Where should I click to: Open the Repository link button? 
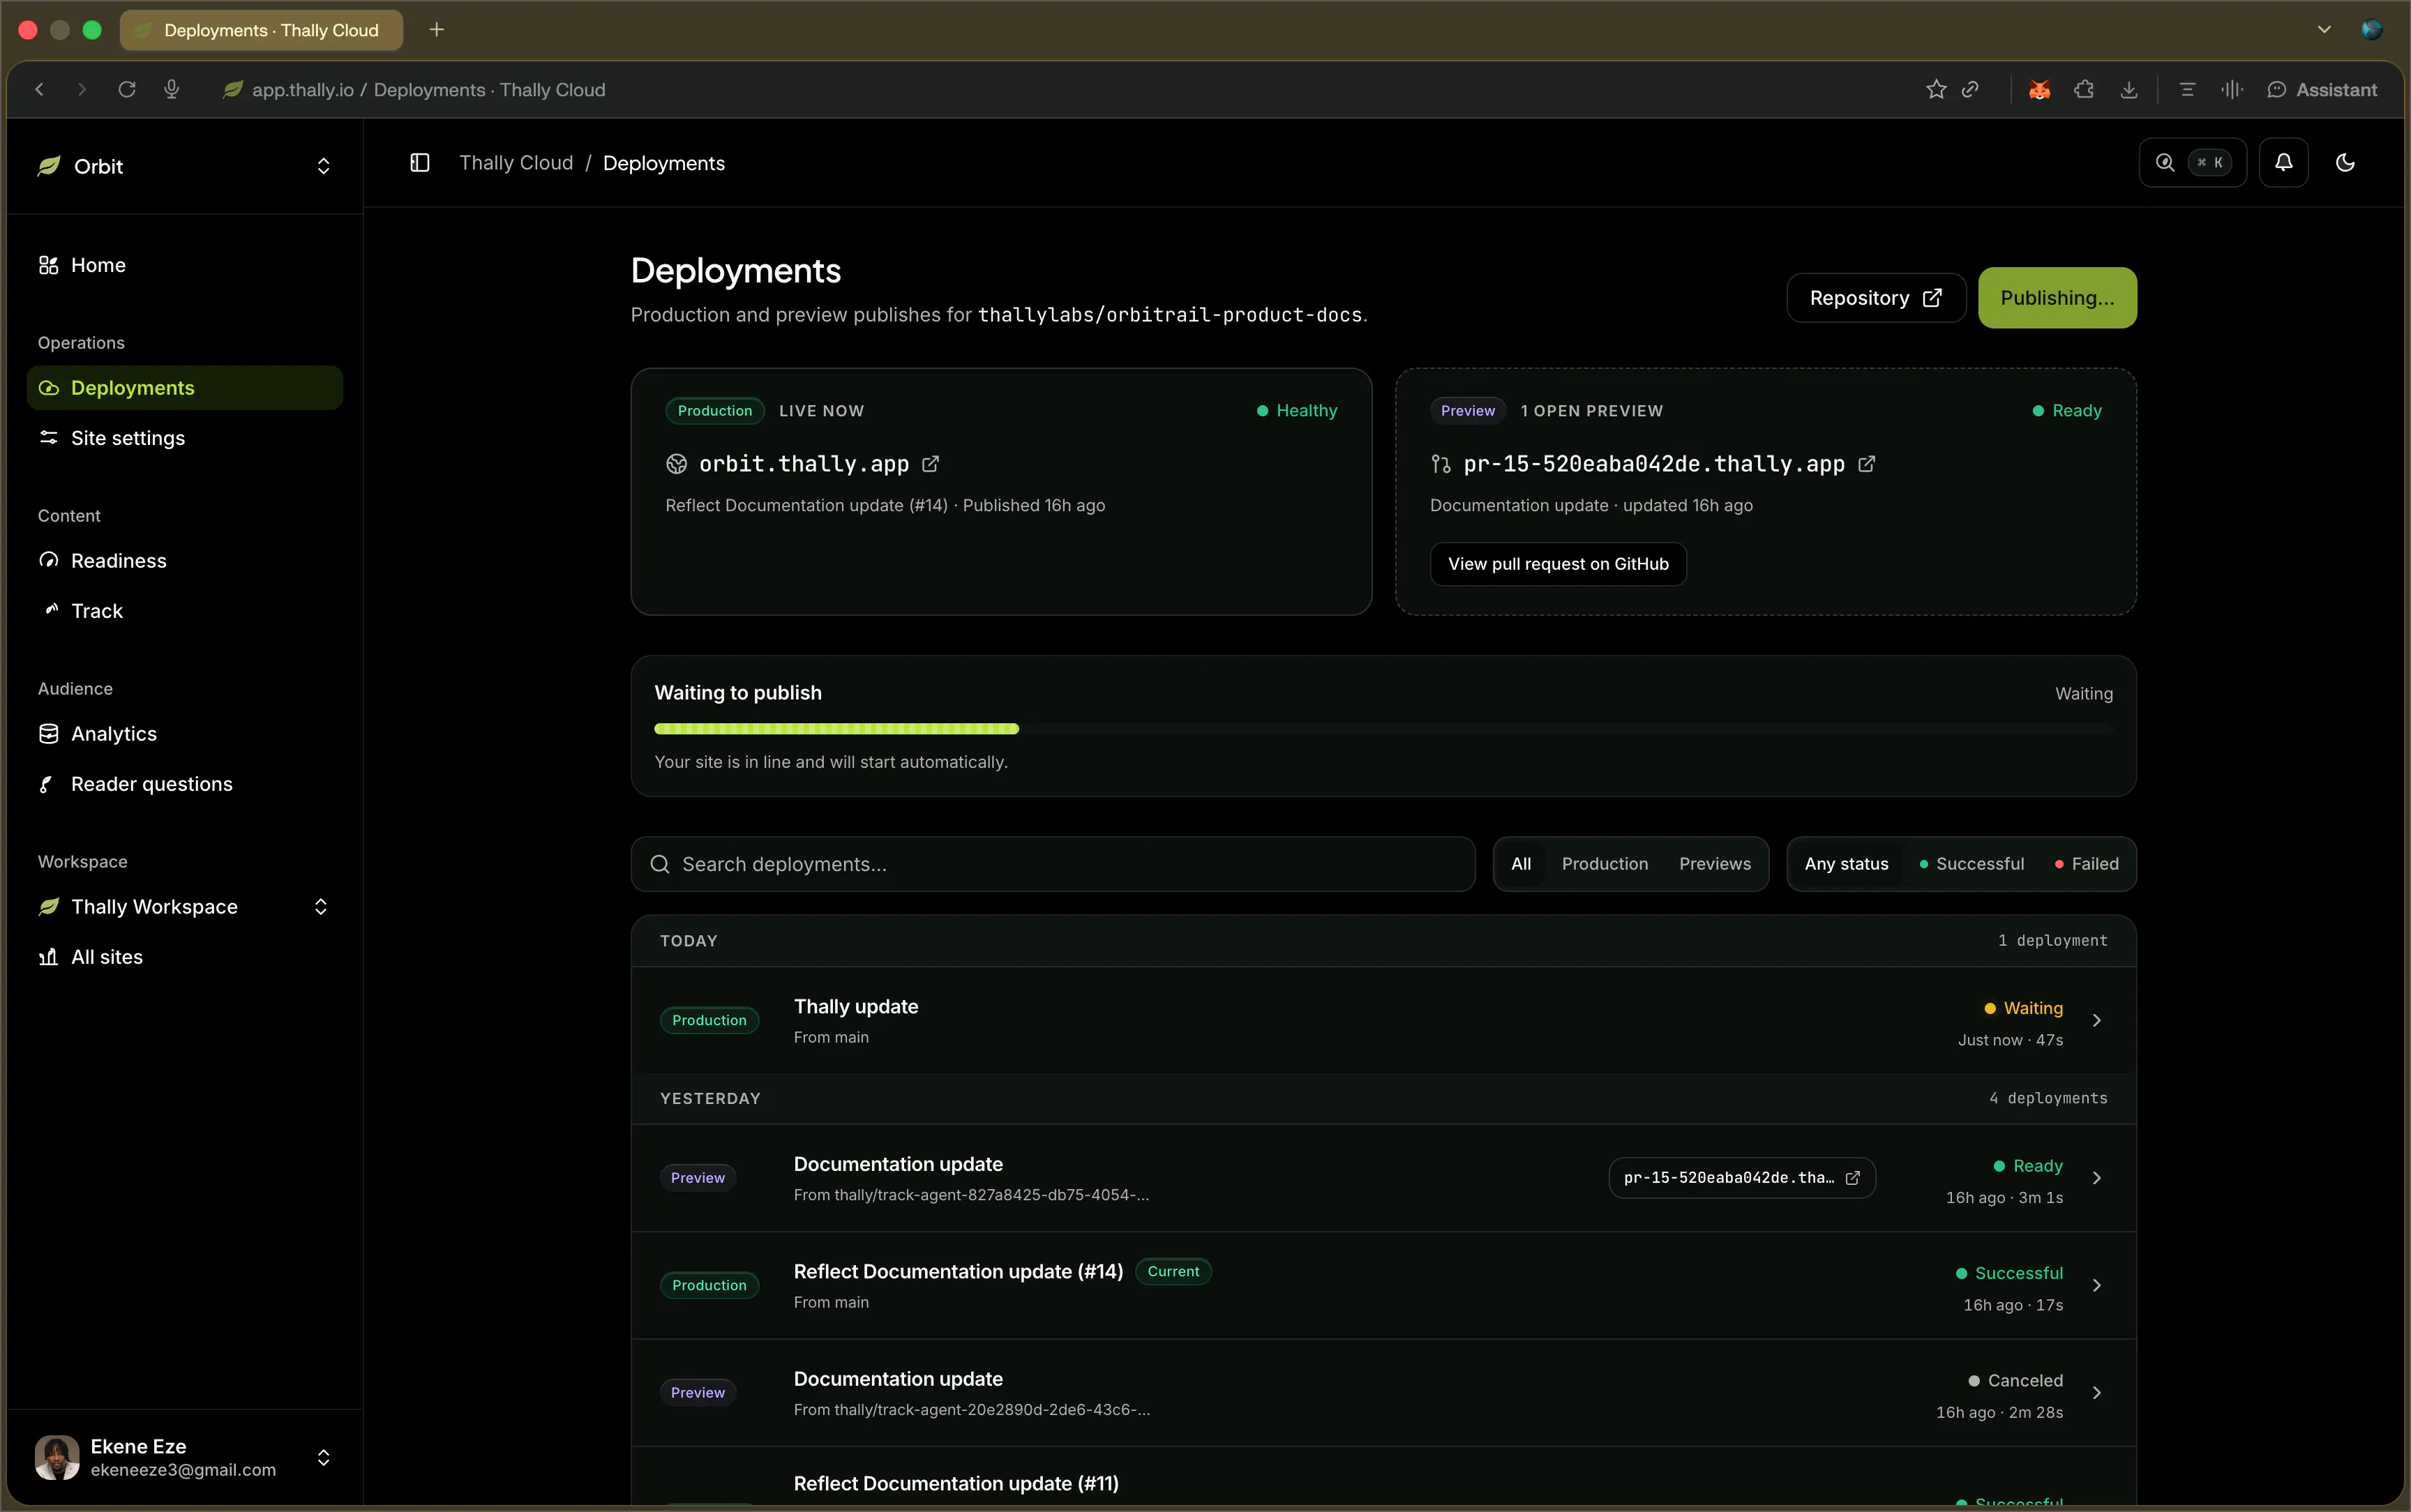point(1876,298)
